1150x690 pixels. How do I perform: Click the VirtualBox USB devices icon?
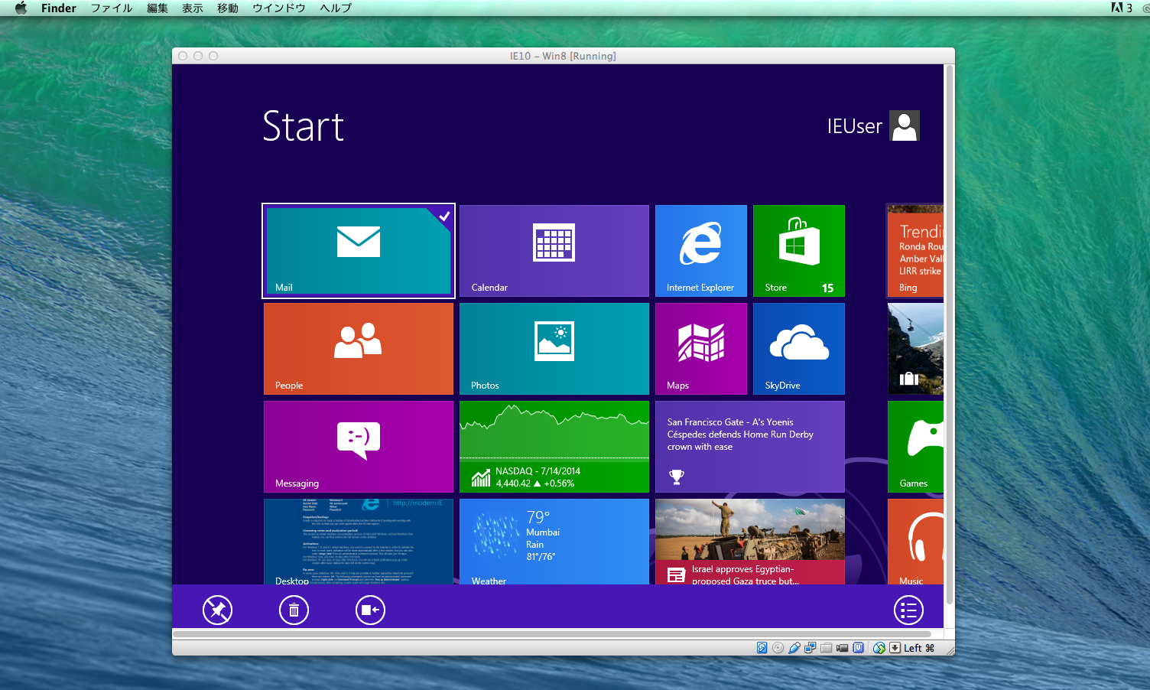click(794, 648)
